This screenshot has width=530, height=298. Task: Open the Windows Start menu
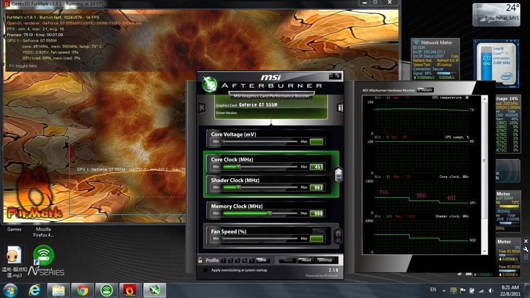point(10,290)
